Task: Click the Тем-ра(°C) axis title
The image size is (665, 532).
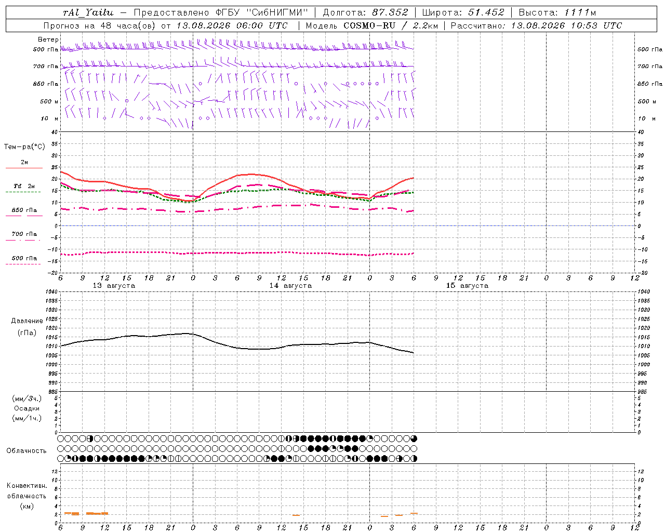Action: (24, 147)
